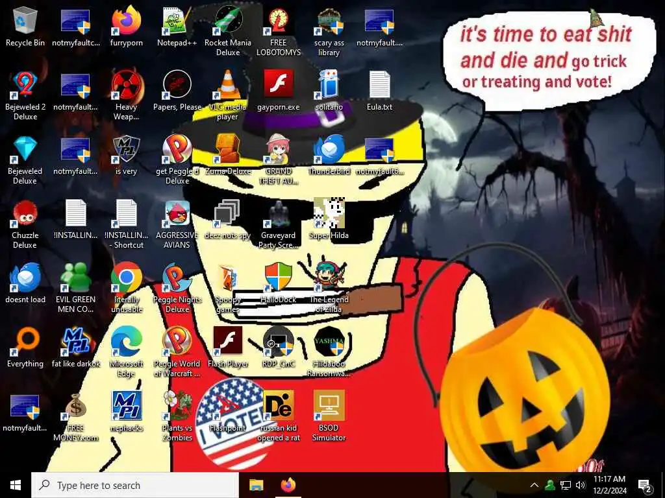
Task: Switch to Firefox in the taskbar
Action: (288, 485)
